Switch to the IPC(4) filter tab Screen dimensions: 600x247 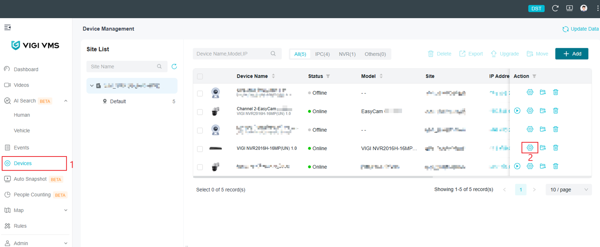click(x=322, y=54)
